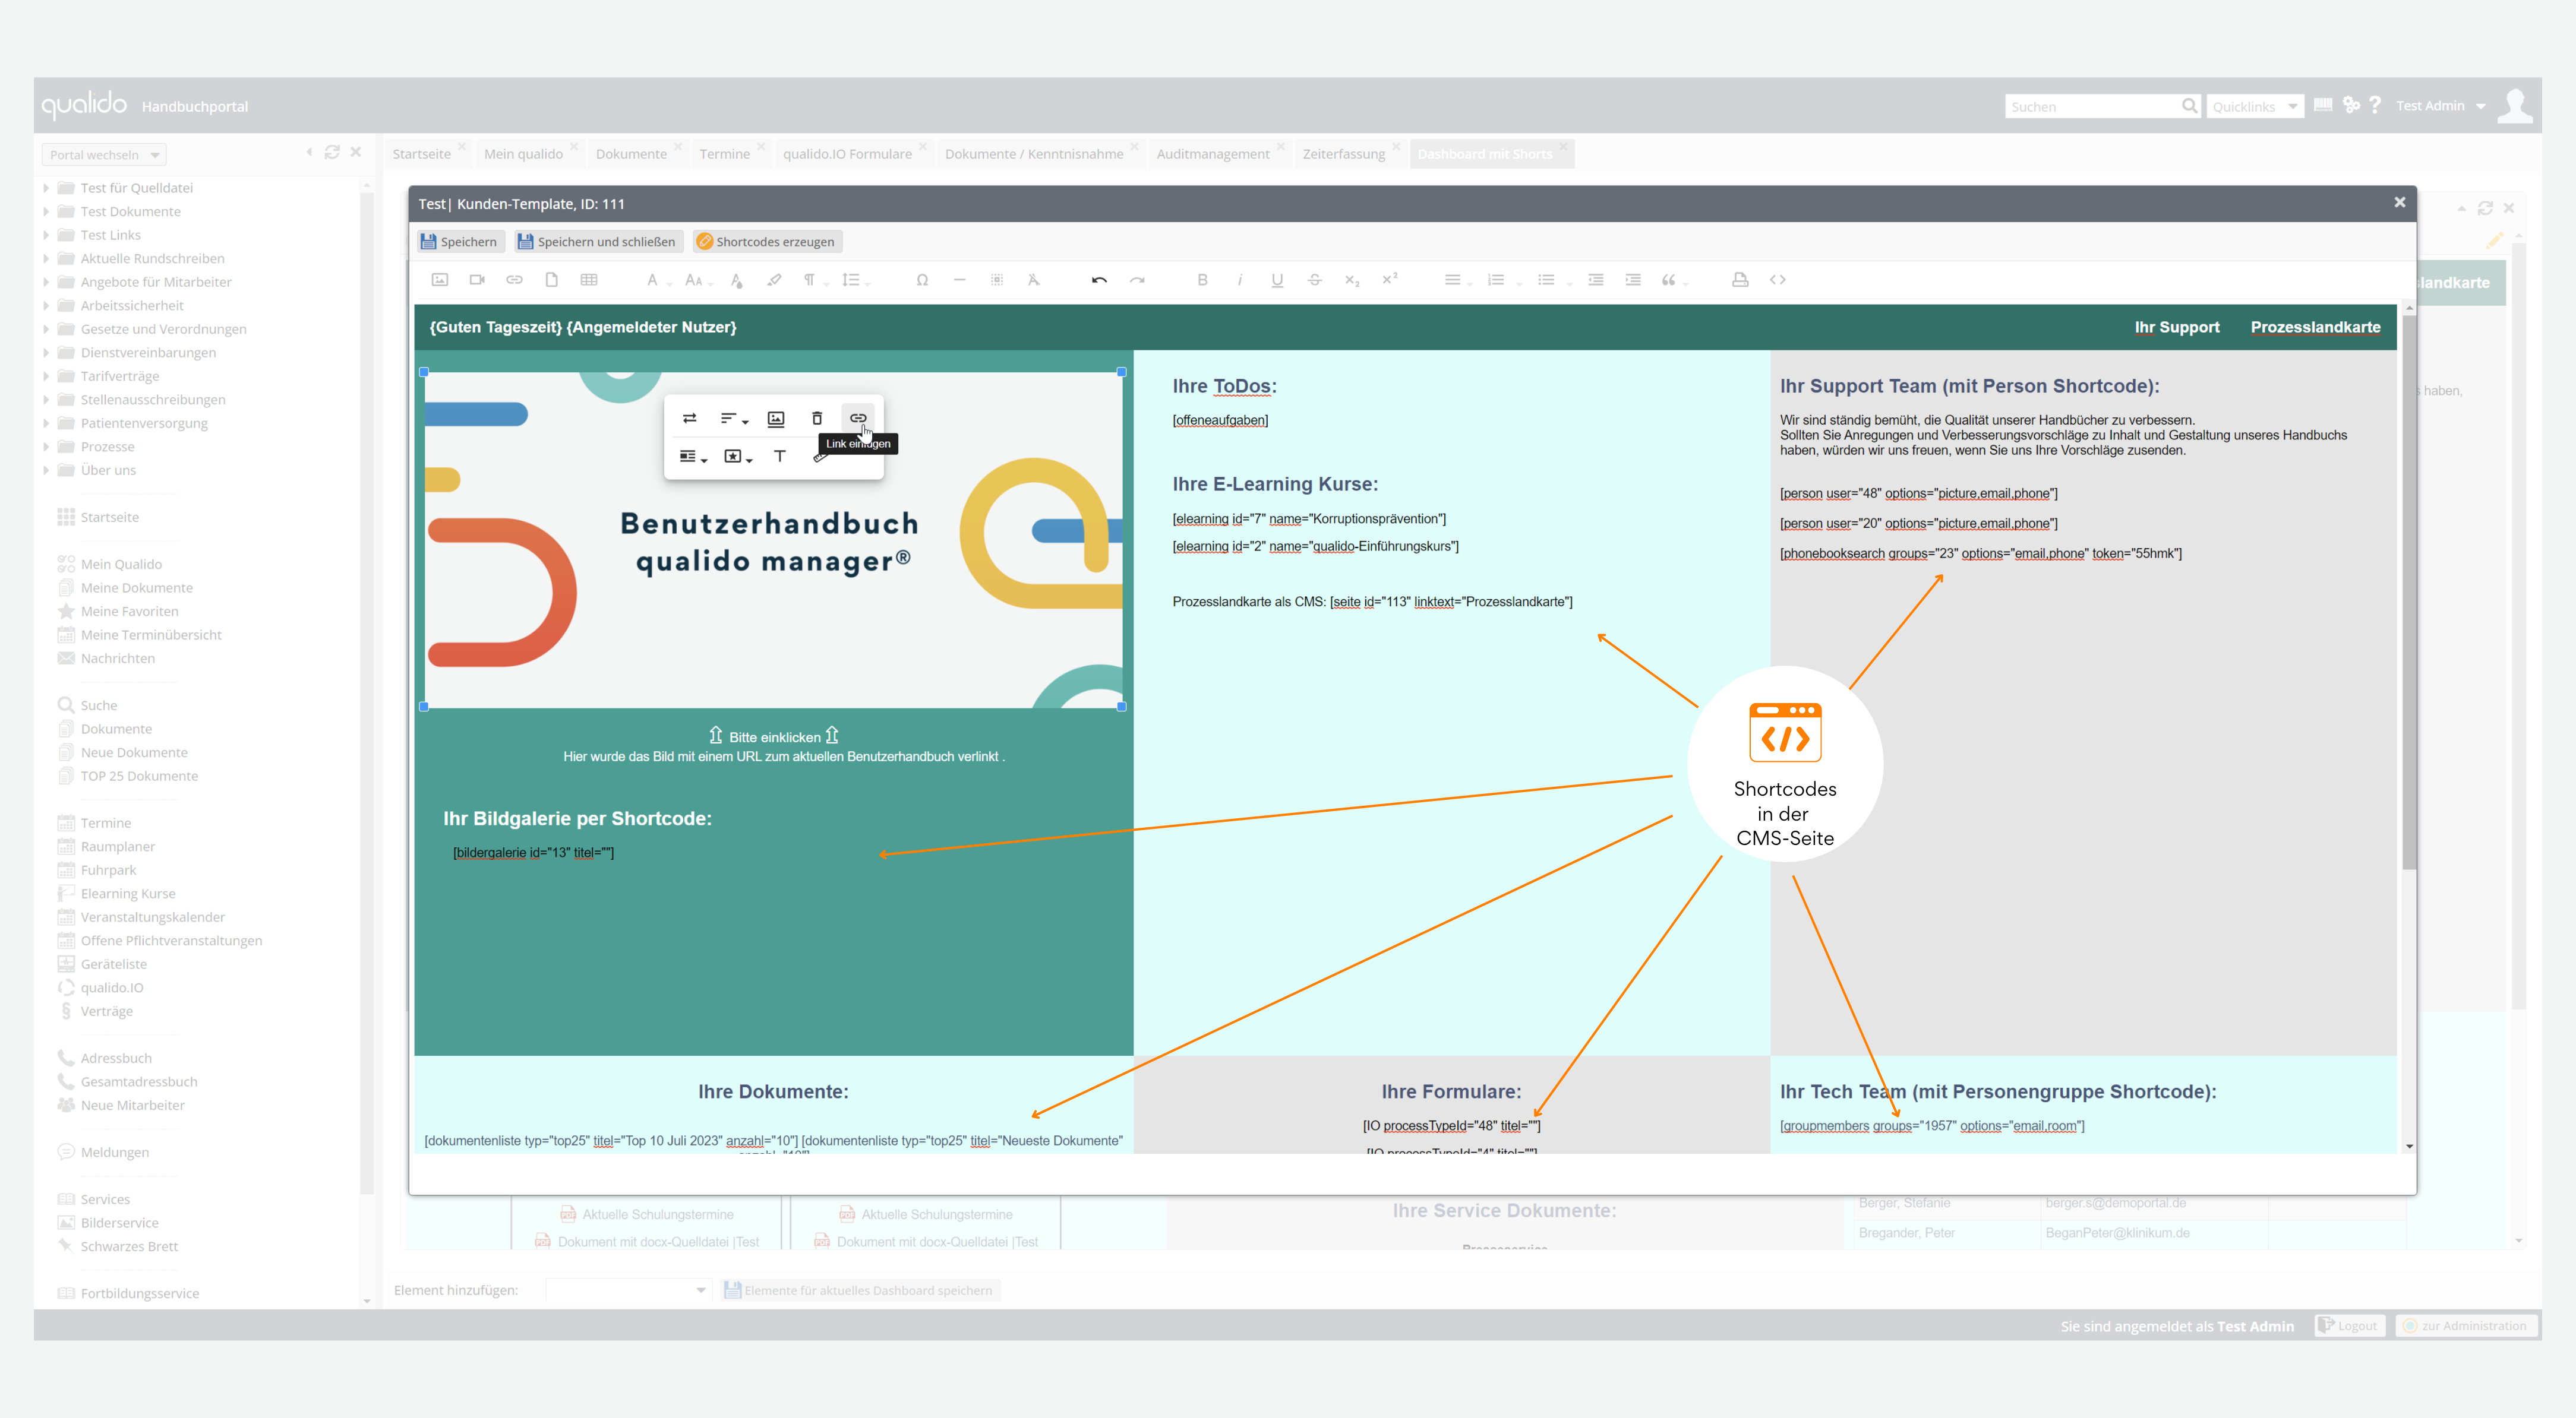Open code view with angle brackets icon
This screenshot has height=1418, width=2576.
[x=1777, y=280]
